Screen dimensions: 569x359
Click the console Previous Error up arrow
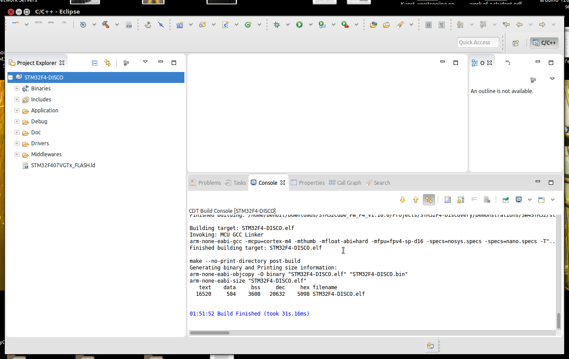click(416, 200)
